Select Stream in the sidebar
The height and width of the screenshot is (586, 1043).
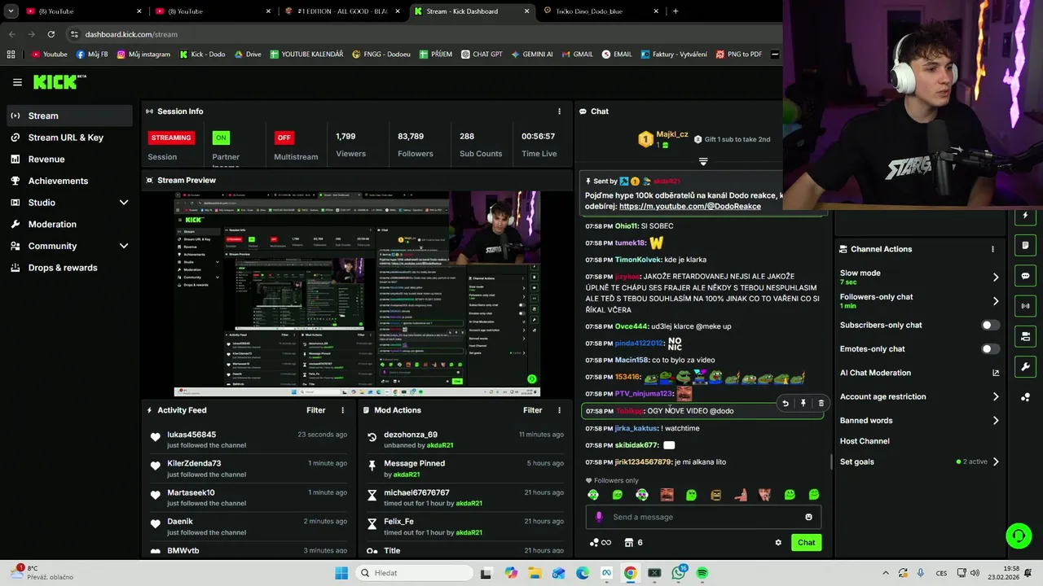(70, 116)
